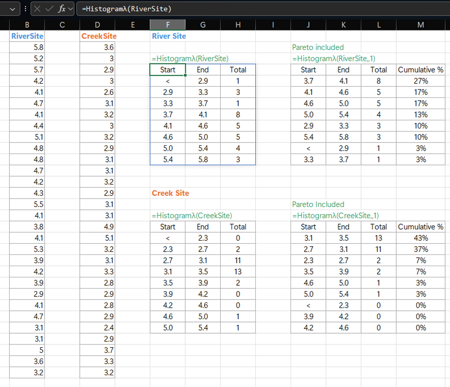This screenshot has width=450, height=387.
Task: Click the '<' start cell in the Creek histogram
Action: 168,238
